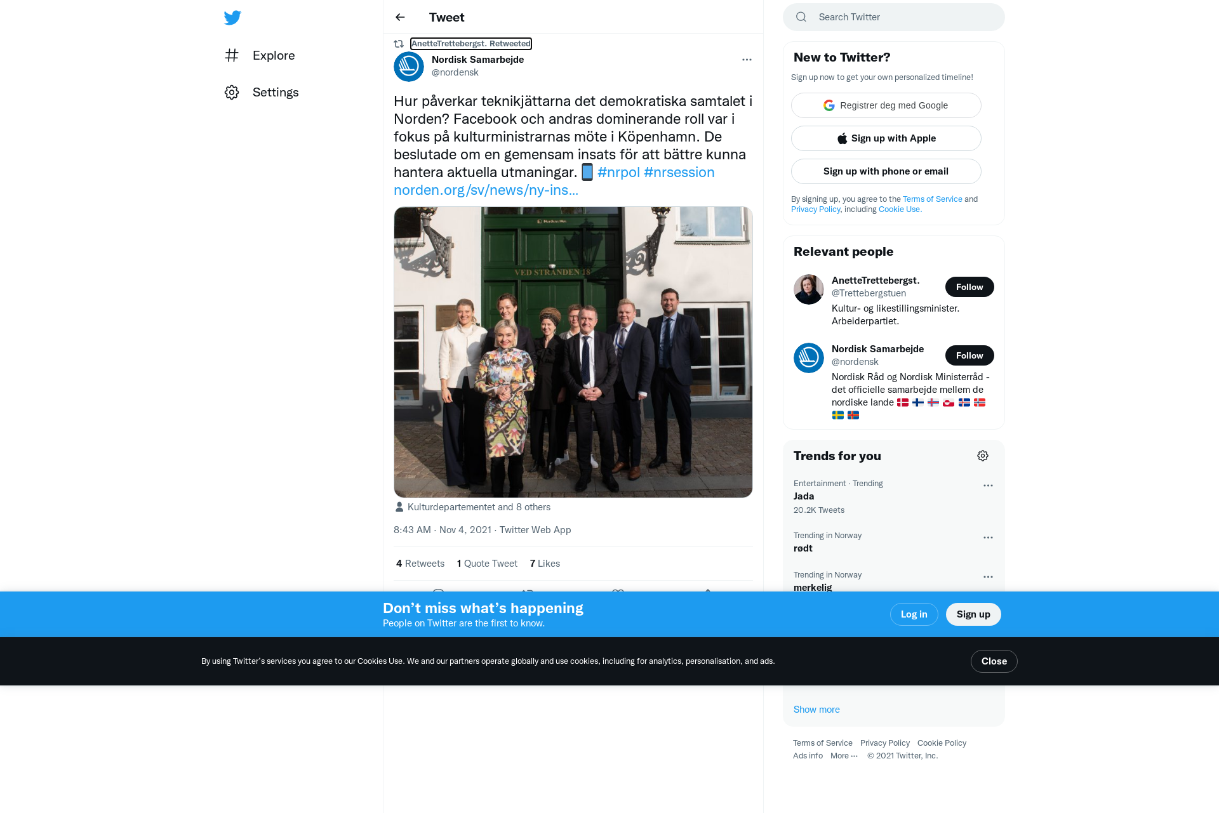The width and height of the screenshot is (1219, 813).
Task: Open tweet options three-dot menu
Action: 747,60
